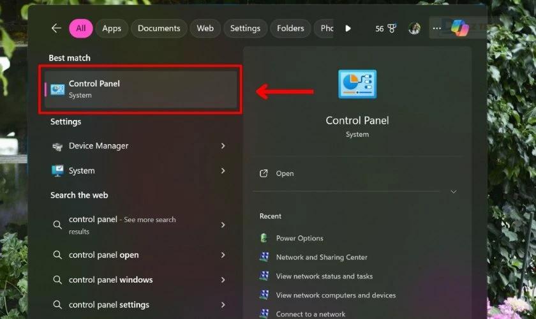Expand the Device Manager chevron
The image size is (536, 319).
223,146
